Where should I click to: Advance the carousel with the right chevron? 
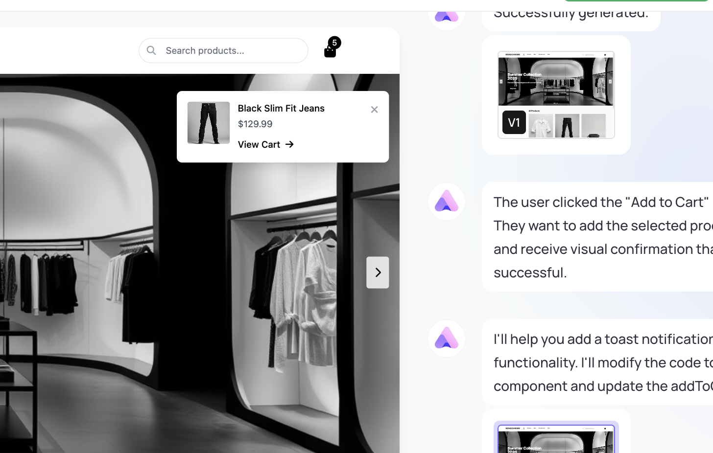[378, 272]
